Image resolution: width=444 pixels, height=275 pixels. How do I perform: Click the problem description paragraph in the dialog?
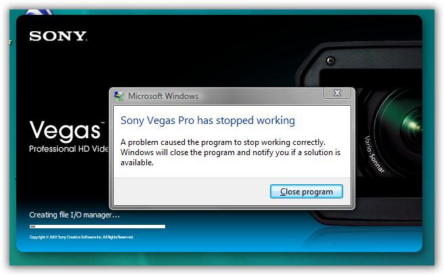click(230, 152)
